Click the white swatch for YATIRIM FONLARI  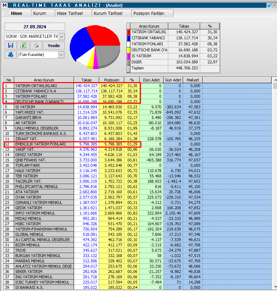click(x=129, y=44)
